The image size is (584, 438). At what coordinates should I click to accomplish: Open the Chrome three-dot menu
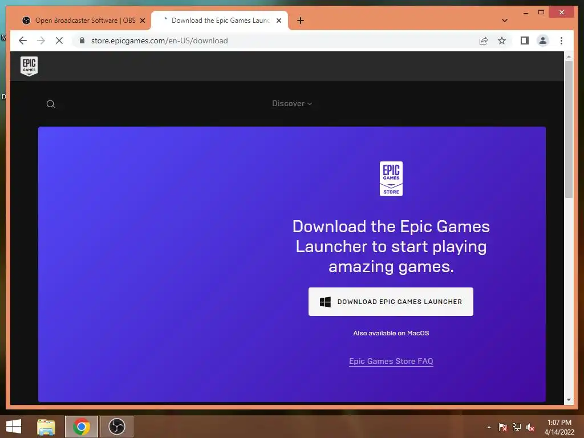561,40
